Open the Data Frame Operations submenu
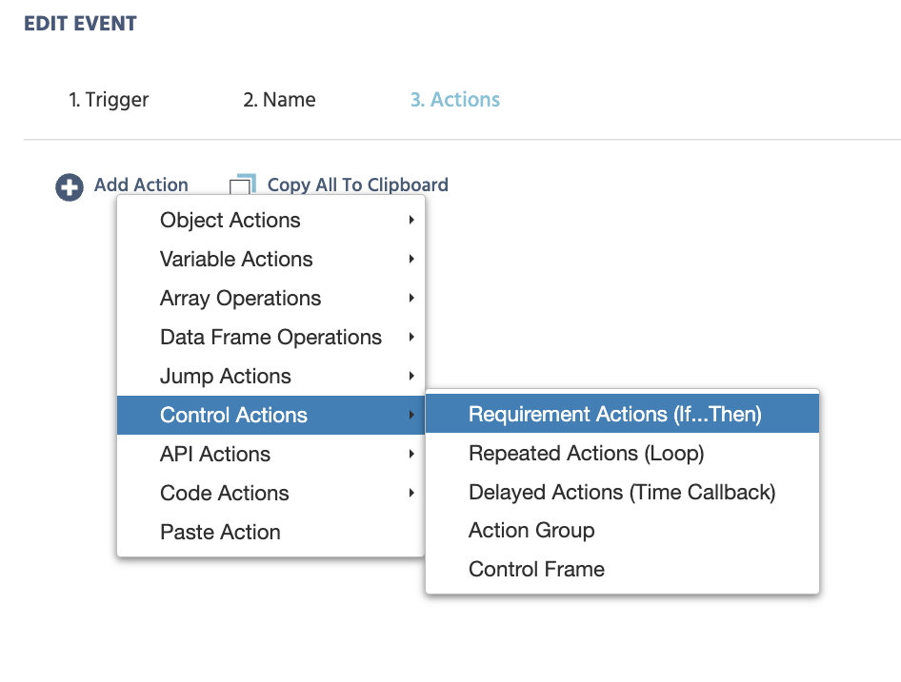This screenshot has height=682, width=901. click(270, 337)
